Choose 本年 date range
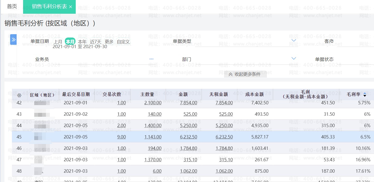Viewport: 374px width, 182px height. (82, 42)
